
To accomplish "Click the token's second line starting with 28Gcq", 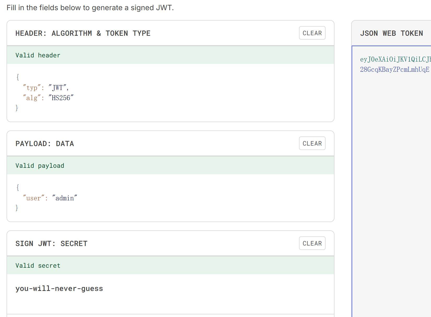I will point(394,70).
